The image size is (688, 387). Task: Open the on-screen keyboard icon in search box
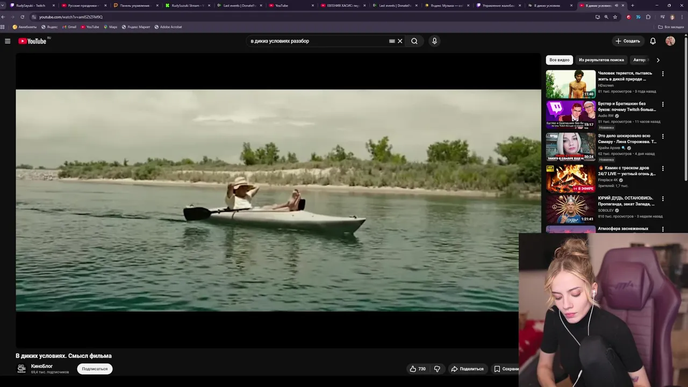[x=392, y=41]
